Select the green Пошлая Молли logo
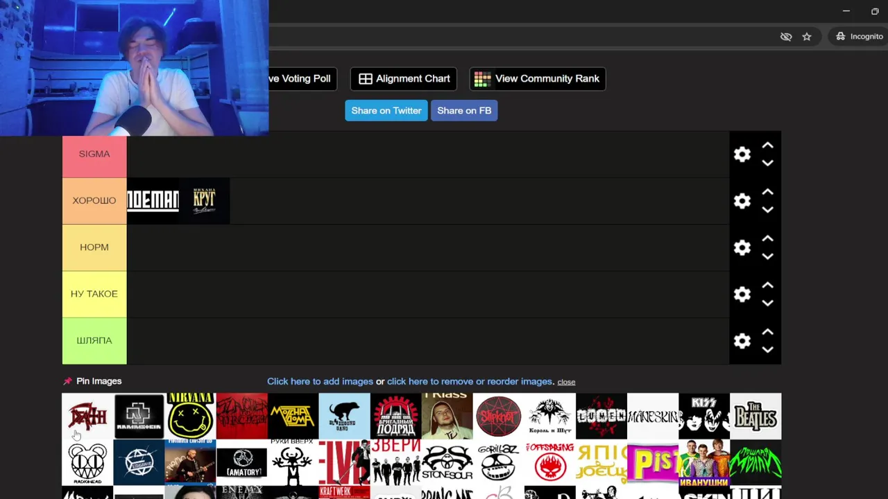 755,462
